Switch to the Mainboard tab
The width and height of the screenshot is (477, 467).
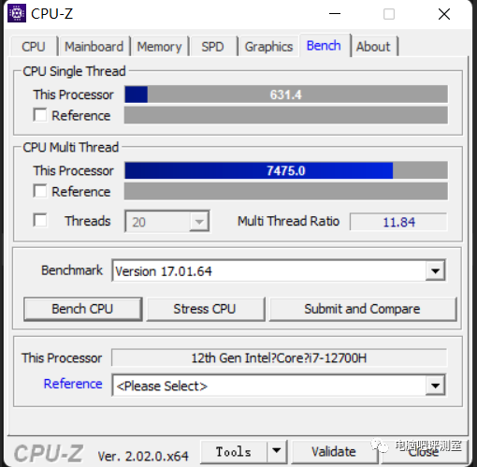pos(94,47)
